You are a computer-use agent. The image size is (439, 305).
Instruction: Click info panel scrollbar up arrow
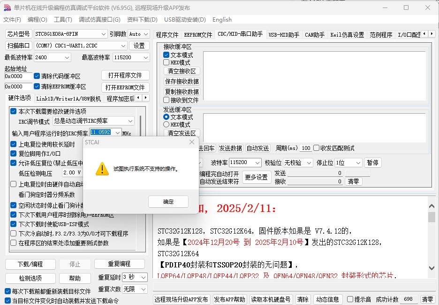pos(431,206)
